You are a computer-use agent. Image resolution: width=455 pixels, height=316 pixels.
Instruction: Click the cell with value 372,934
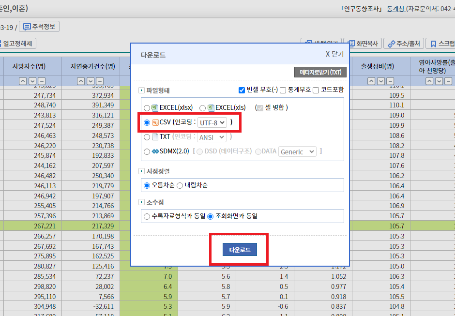(x=91, y=95)
